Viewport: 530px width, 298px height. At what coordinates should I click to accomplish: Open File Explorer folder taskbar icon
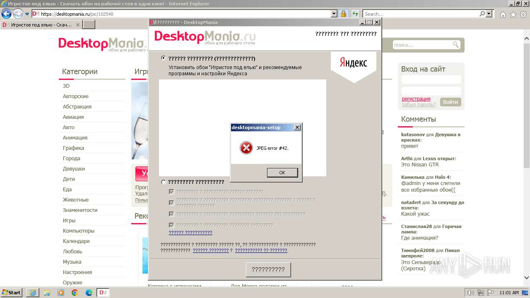pyautogui.click(x=47, y=293)
